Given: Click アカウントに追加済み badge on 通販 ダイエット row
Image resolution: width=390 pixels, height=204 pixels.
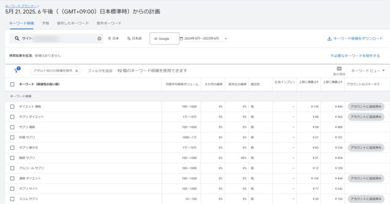Looking at the screenshot, I should [x=366, y=178].
